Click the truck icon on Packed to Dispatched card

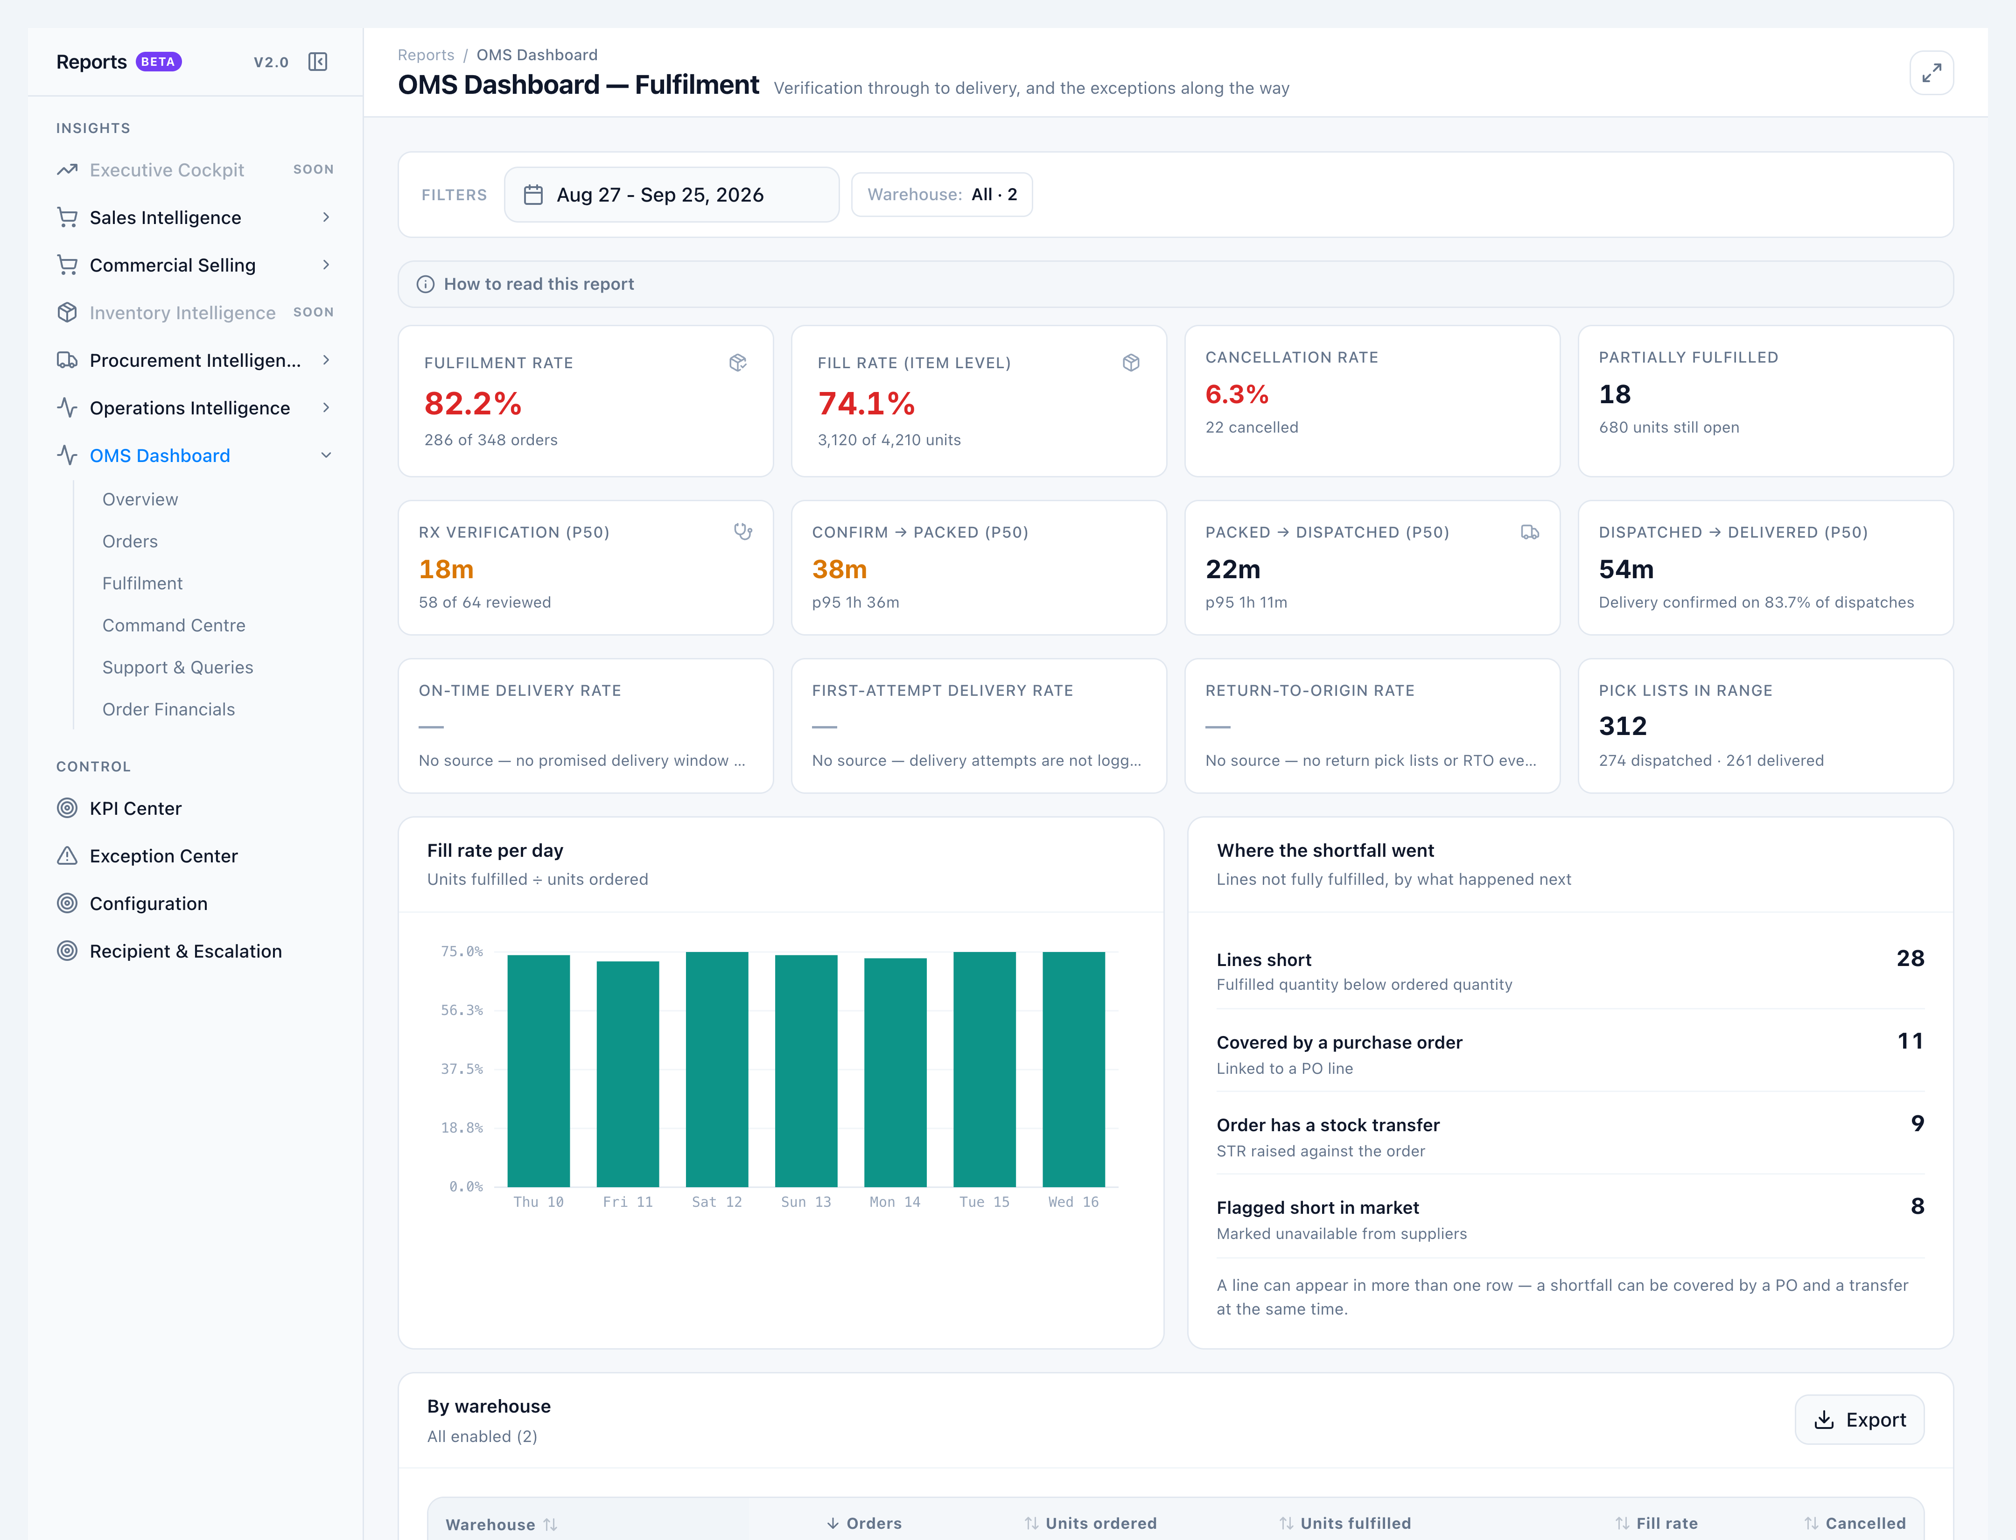pos(1530,532)
